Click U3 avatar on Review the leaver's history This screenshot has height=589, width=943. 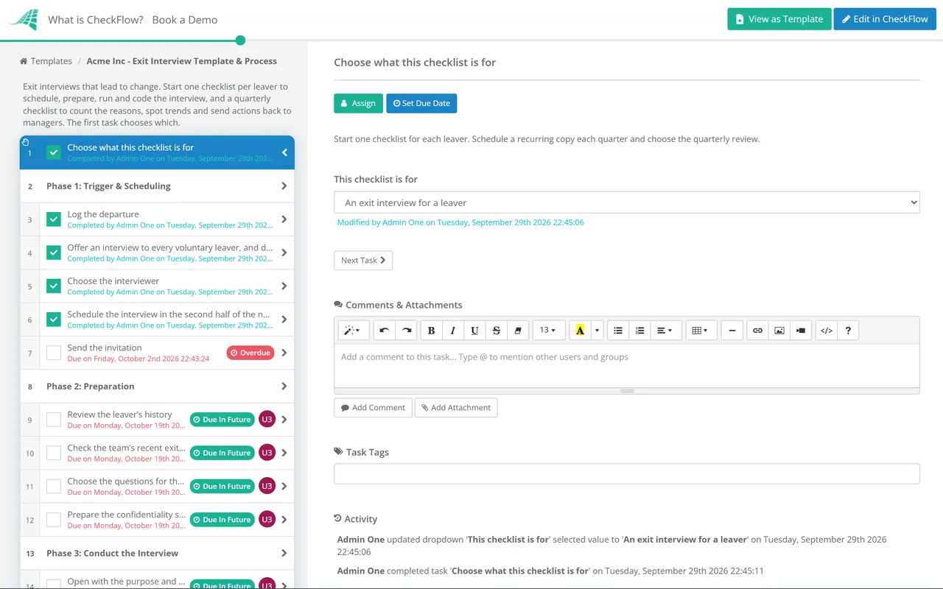[267, 420]
